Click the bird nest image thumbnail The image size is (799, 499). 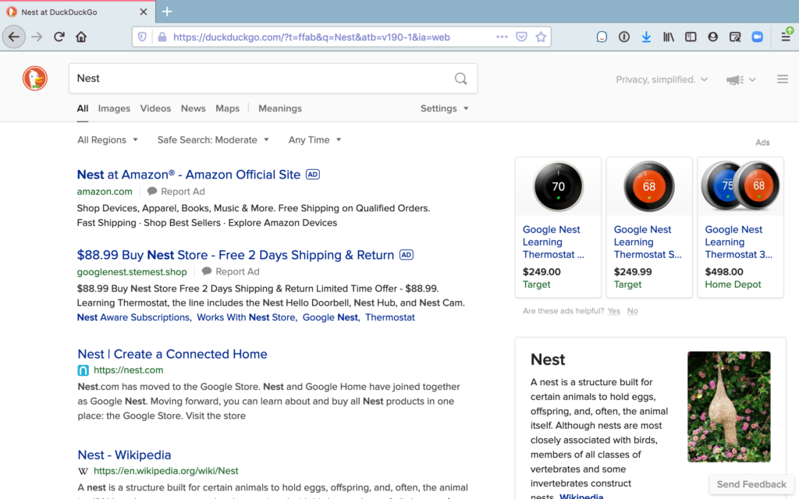[729, 407]
